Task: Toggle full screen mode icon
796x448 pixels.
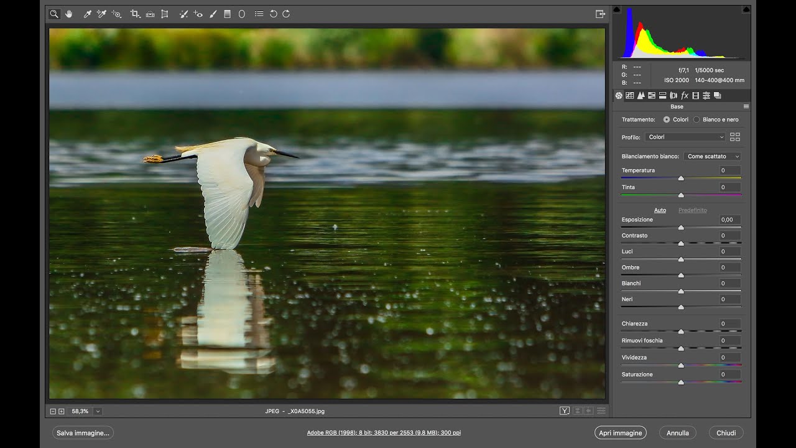Action: (600, 14)
